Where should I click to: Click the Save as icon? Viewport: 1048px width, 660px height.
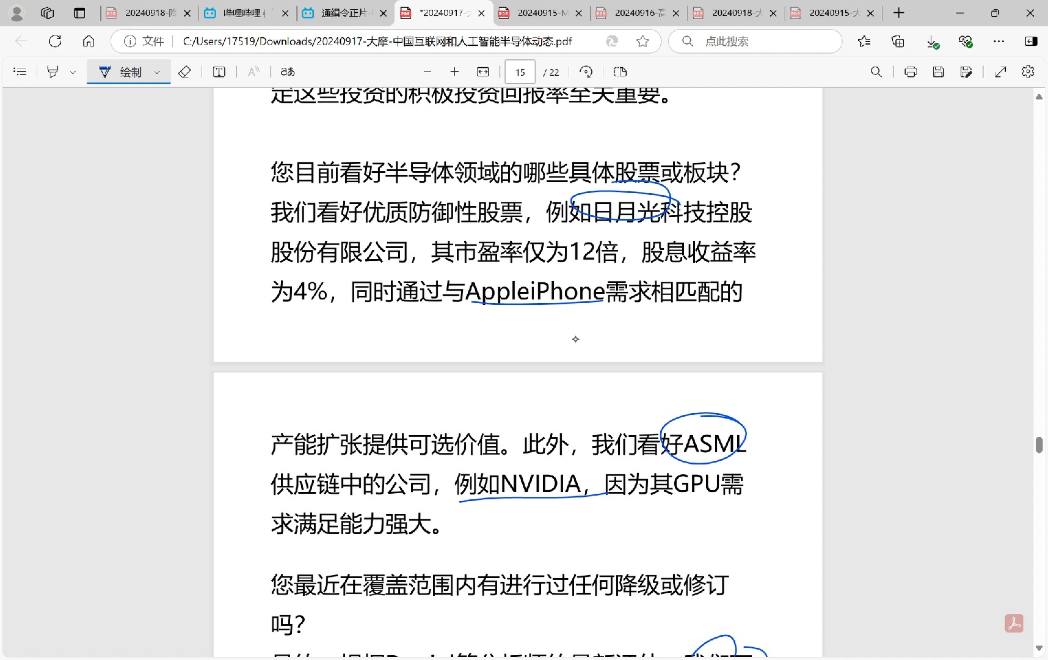tap(966, 72)
